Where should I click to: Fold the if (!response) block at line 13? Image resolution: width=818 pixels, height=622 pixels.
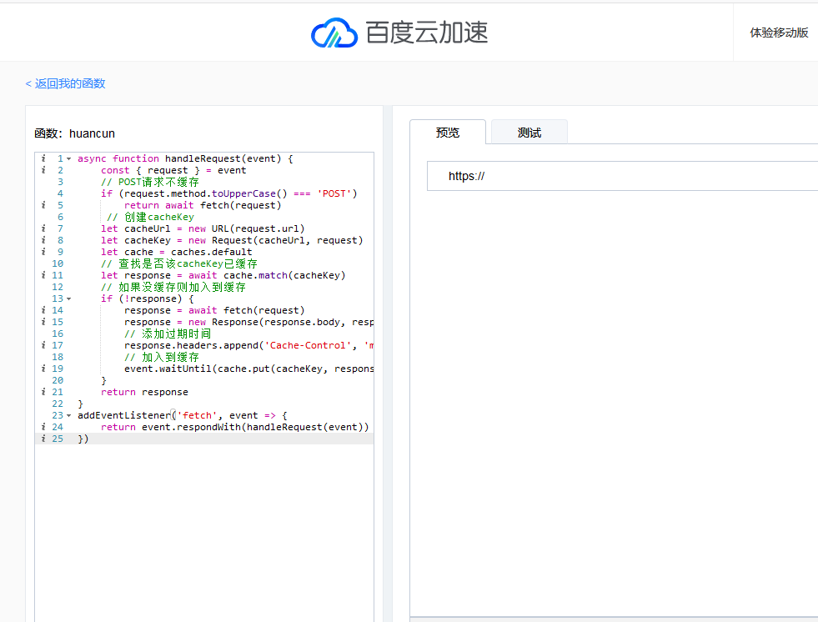tap(68, 298)
